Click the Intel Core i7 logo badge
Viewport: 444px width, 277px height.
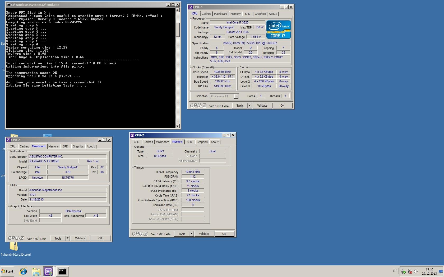279,30
